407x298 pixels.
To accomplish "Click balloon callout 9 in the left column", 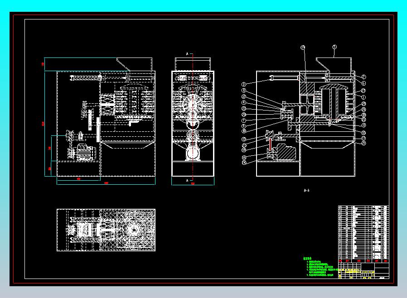I will pyautogui.click(x=243, y=126).
